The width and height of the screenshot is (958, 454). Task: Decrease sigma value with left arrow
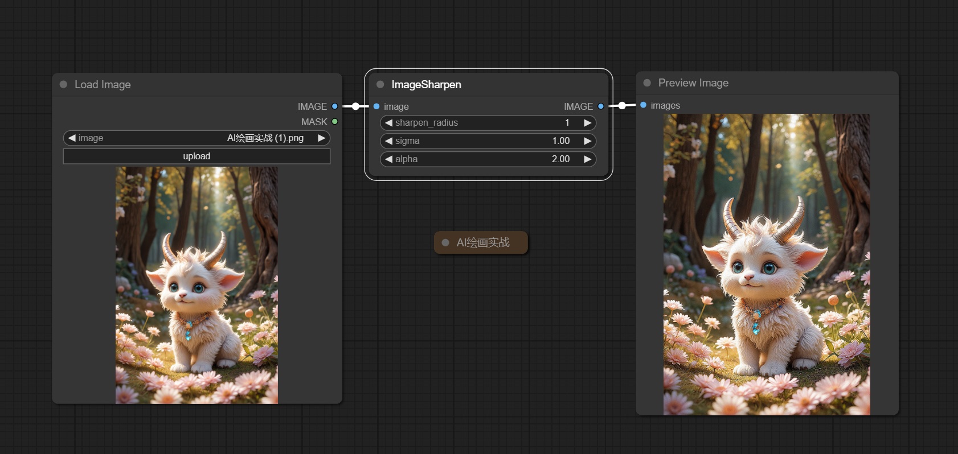(x=388, y=141)
